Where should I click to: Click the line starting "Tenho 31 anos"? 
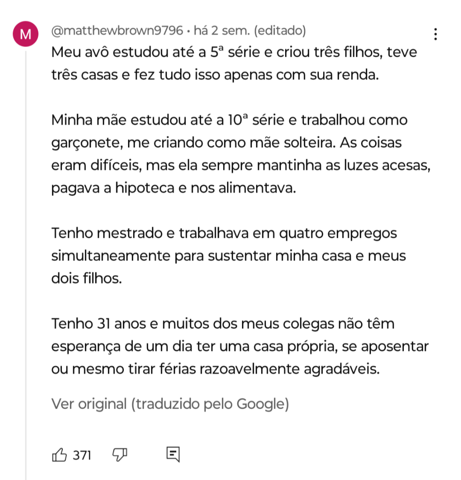pos(223,324)
